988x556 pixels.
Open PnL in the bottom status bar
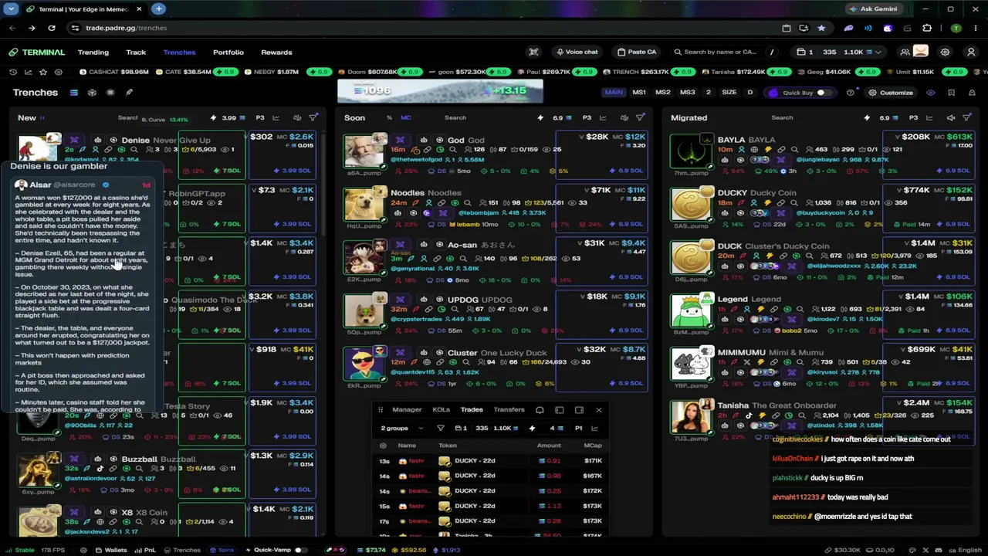point(144,550)
